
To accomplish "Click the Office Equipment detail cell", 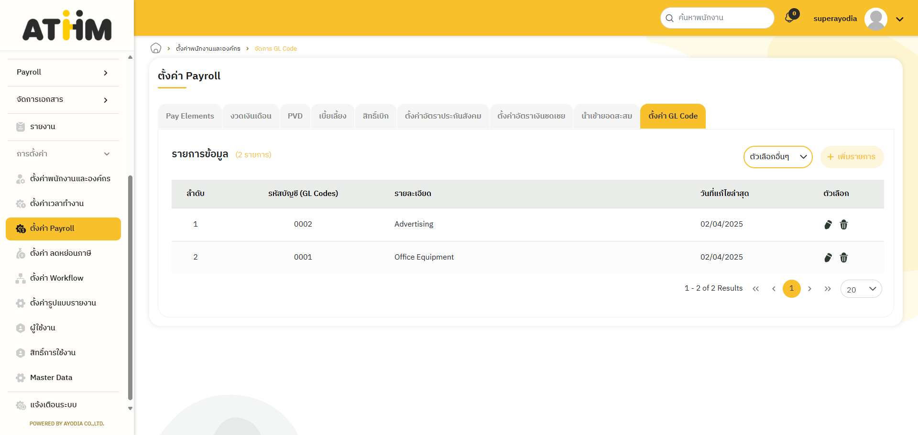I will 424,257.
